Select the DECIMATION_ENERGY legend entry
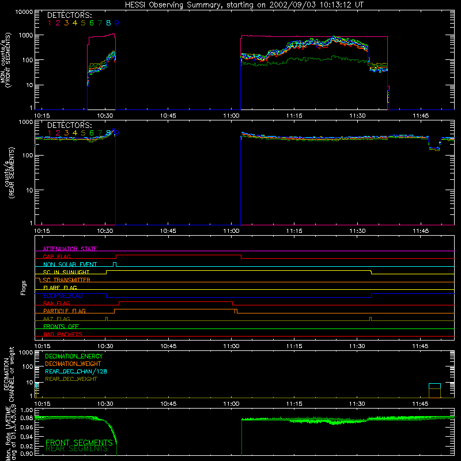The height and width of the screenshot is (461, 461). click(x=74, y=356)
